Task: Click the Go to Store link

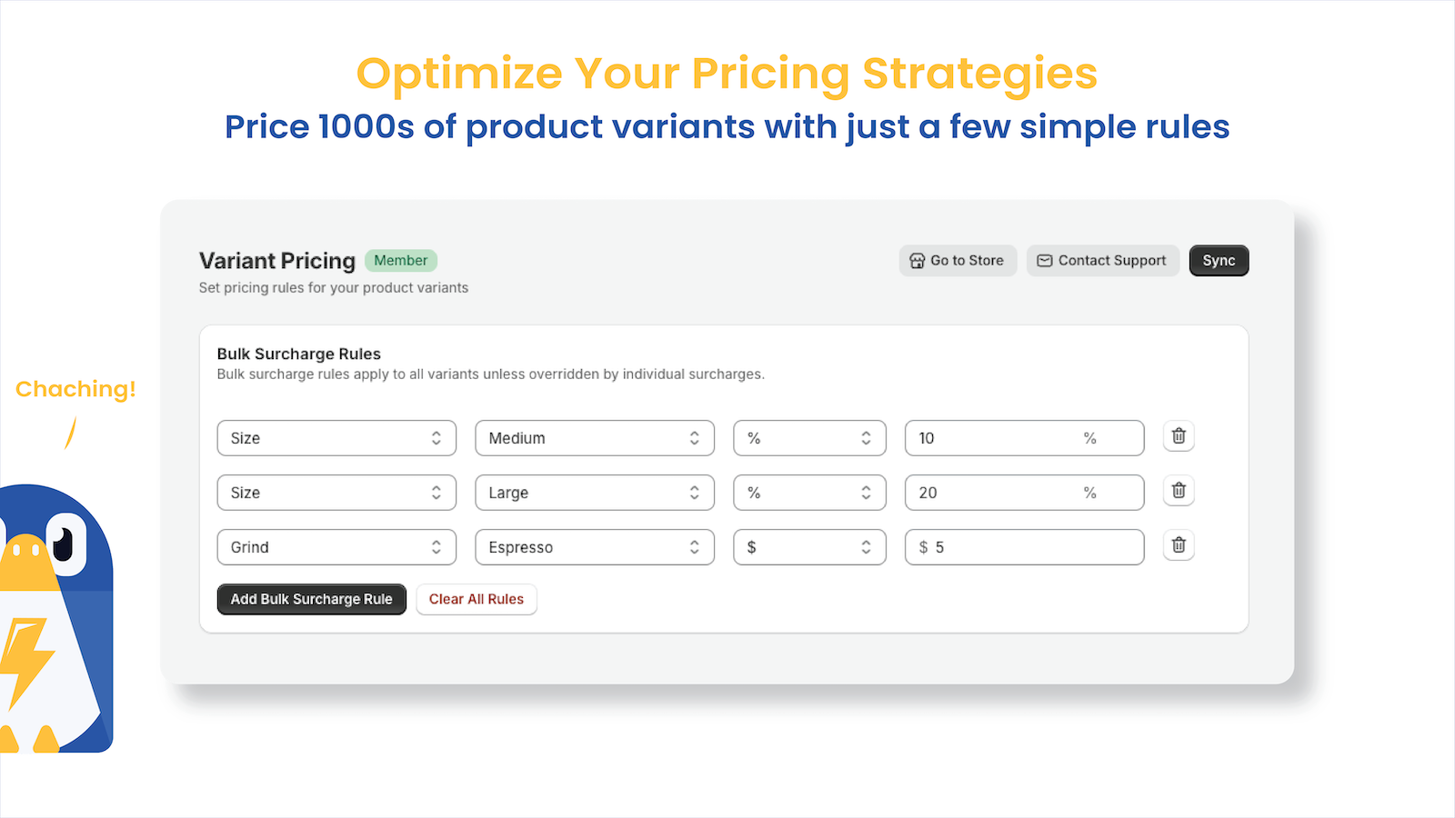Action: 958,260
